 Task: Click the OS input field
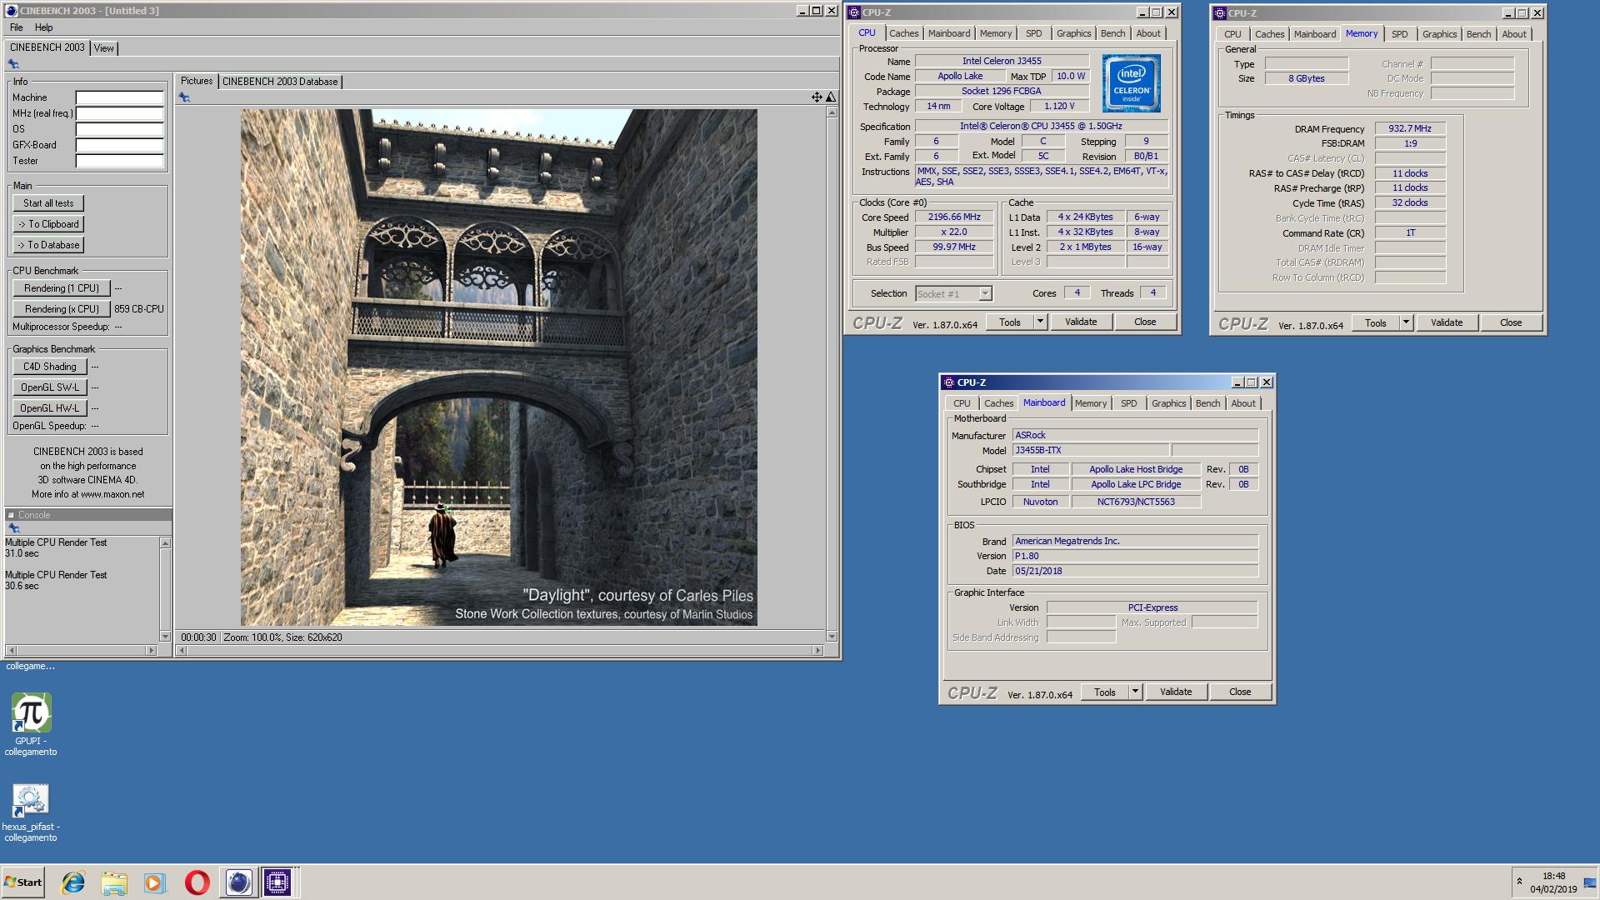pyautogui.click(x=119, y=129)
